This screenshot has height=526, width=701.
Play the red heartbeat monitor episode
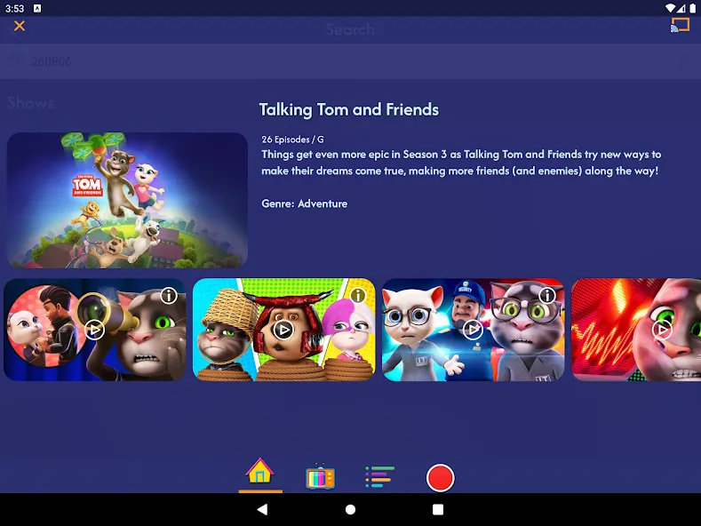(662, 331)
